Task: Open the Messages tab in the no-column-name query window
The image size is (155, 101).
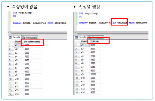Action: click(x=30, y=37)
